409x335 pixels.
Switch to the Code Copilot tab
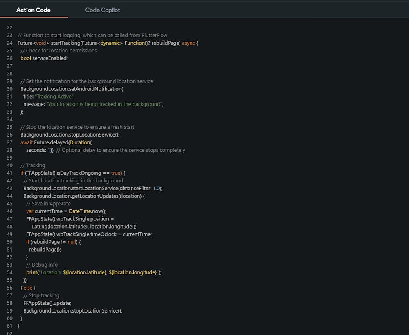pos(102,10)
